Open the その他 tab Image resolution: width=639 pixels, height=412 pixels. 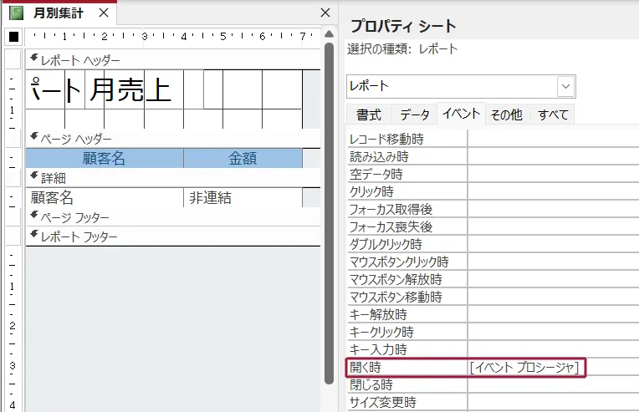click(506, 115)
